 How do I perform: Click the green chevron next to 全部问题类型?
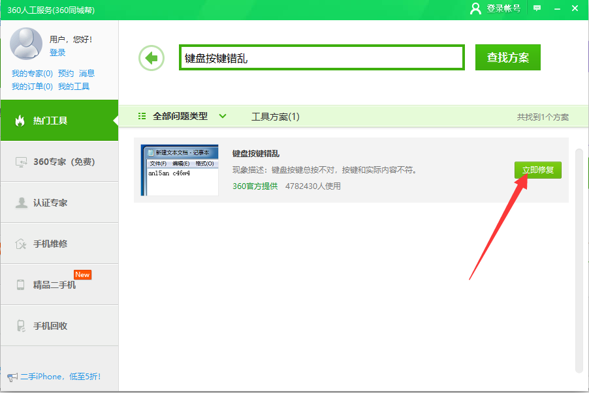[223, 117]
